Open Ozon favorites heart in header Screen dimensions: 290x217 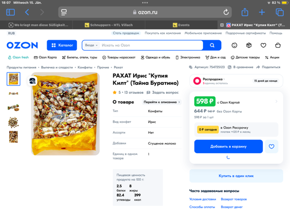pyautogui.click(x=263, y=45)
